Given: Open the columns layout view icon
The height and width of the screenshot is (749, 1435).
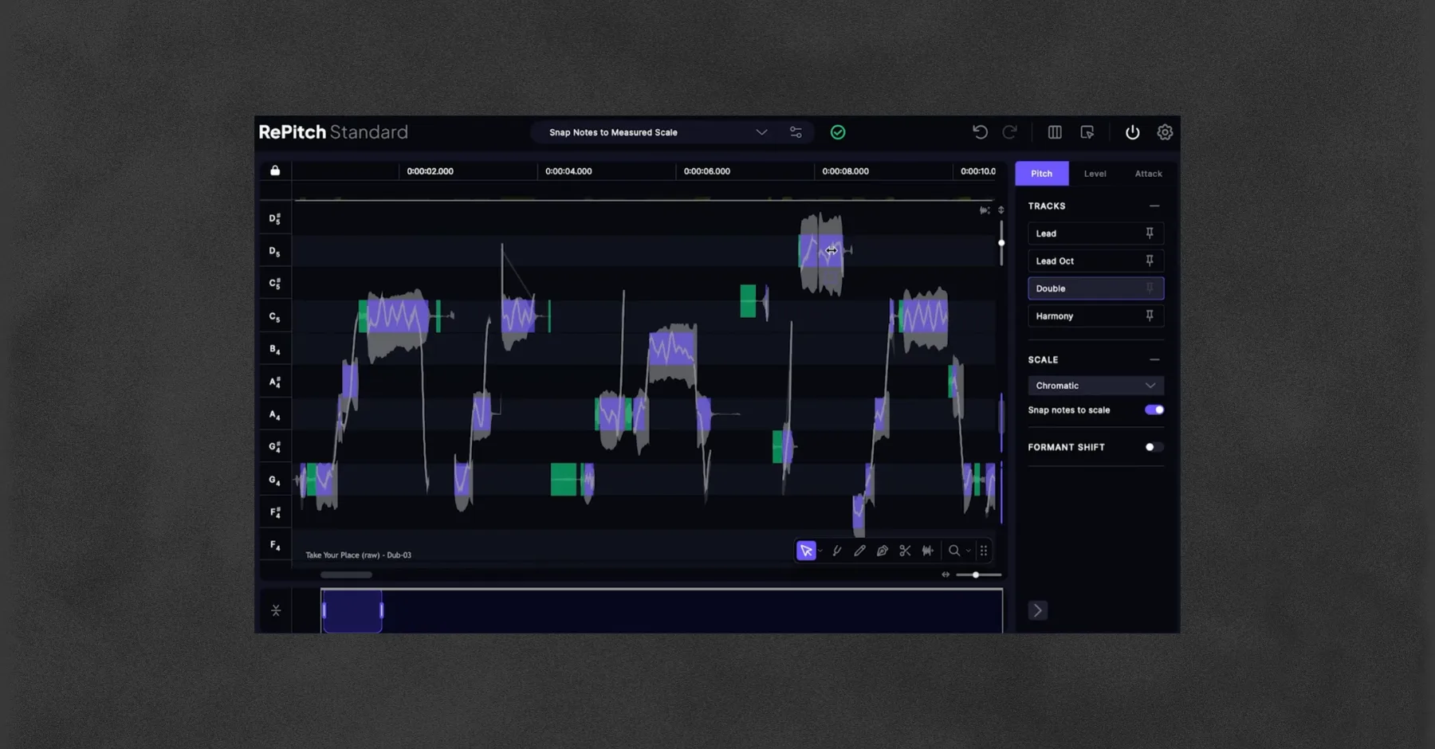Looking at the screenshot, I should (1055, 132).
